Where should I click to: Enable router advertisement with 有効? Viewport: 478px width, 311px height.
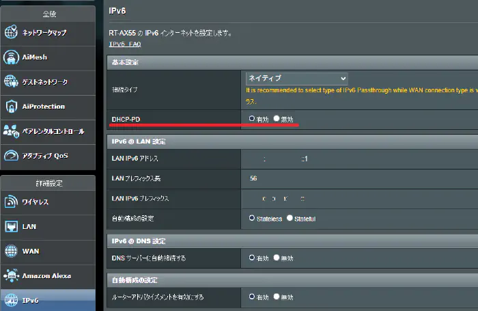point(252,297)
